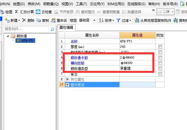Collapse the 砌体墙 tree node
The image size is (187, 130).
coord(8,36)
